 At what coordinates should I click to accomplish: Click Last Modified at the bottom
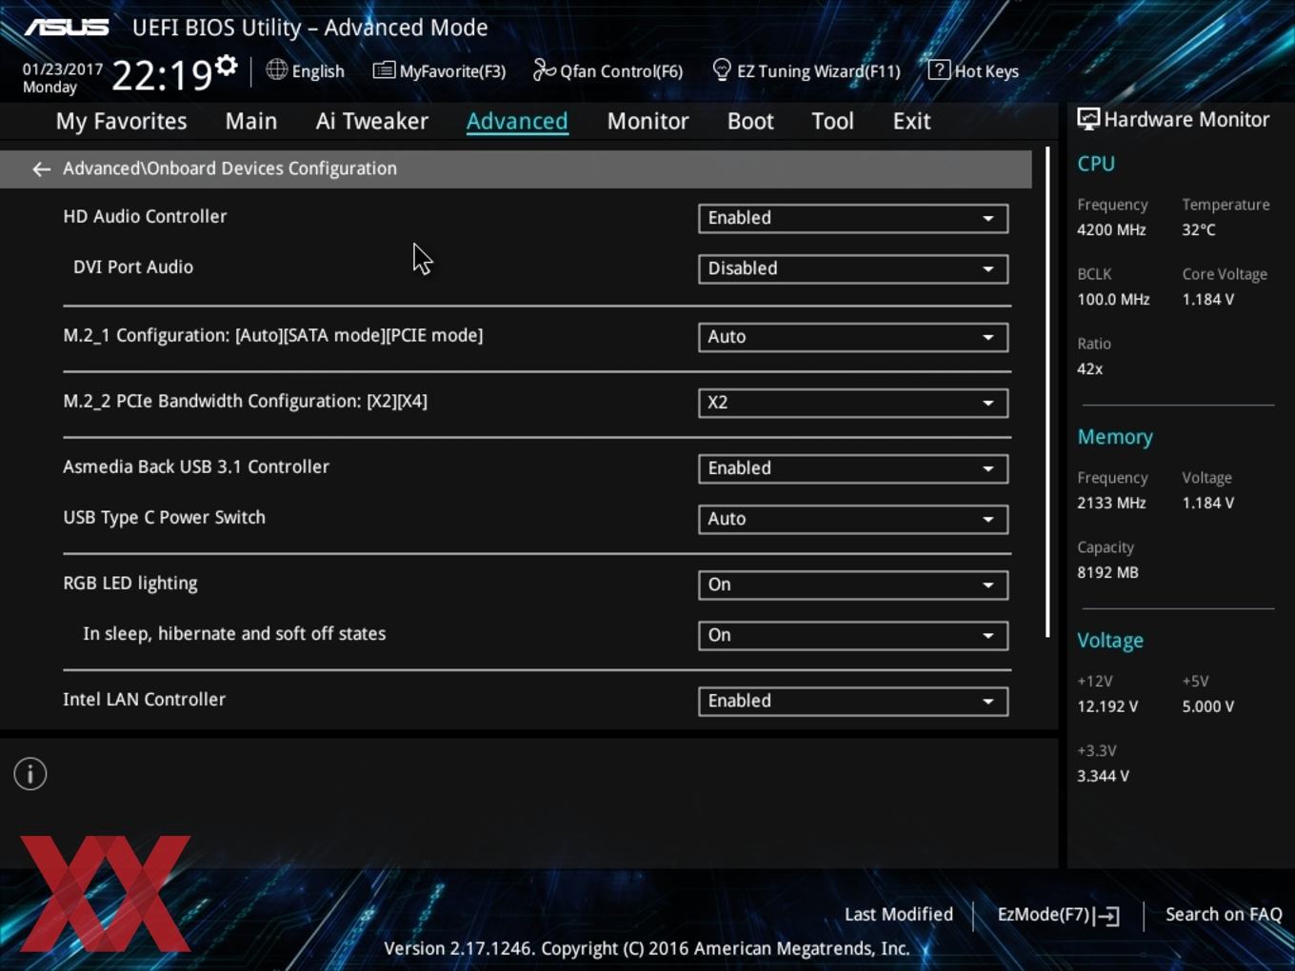tap(899, 914)
